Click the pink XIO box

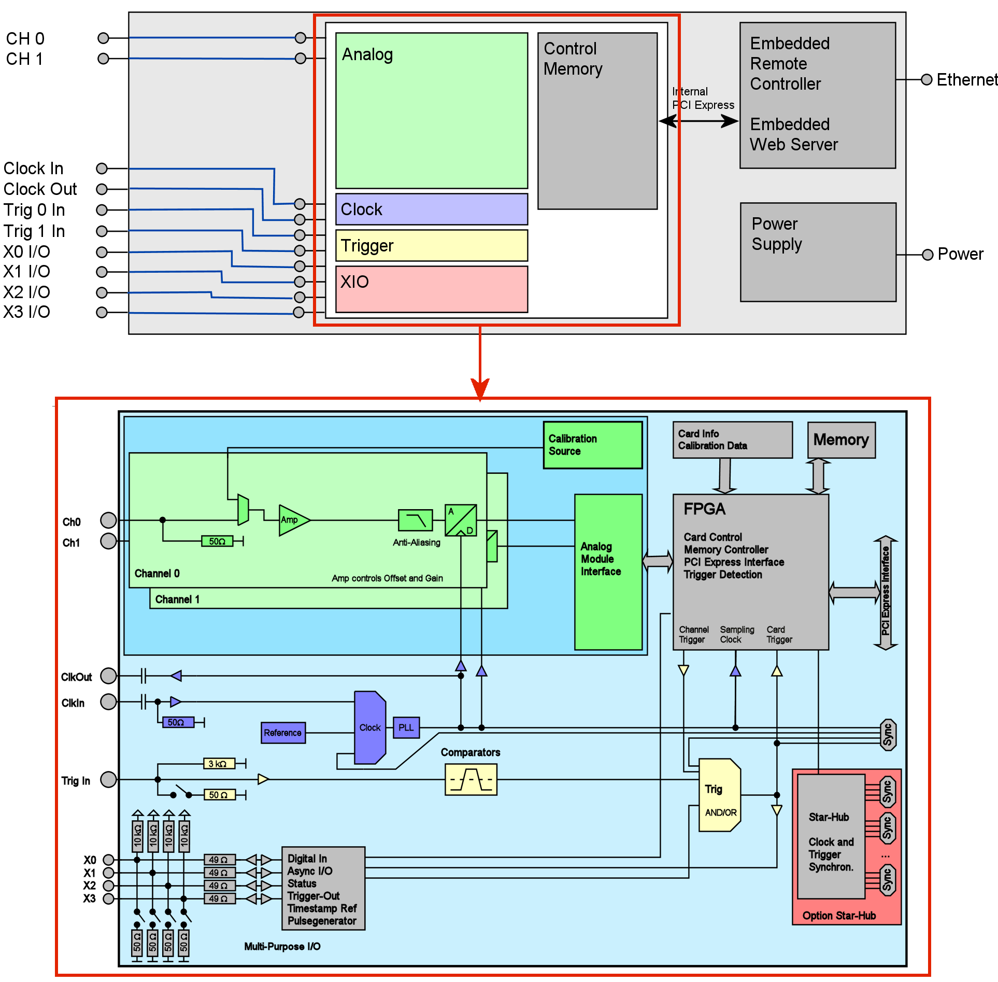pos(431,289)
